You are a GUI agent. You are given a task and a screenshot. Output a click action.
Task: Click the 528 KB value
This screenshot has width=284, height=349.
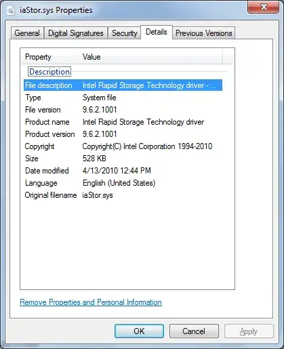(x=94, y=159)
